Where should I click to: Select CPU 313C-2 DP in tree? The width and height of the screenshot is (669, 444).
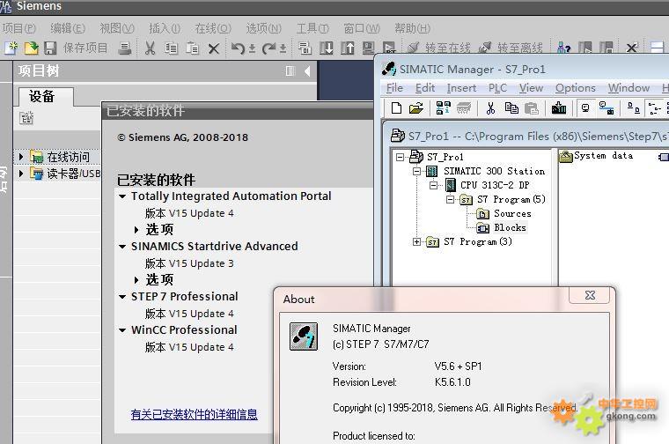point(488,185)
